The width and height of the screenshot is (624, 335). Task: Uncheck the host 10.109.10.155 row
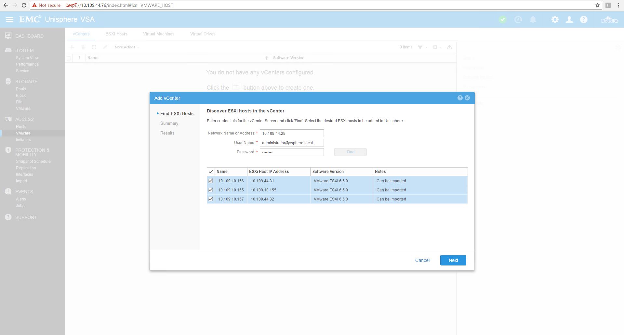tap(211, 190)
